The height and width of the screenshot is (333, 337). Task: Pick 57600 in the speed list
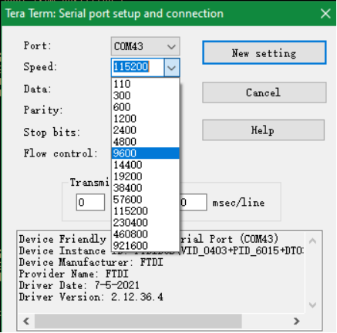tap(145, 200)
